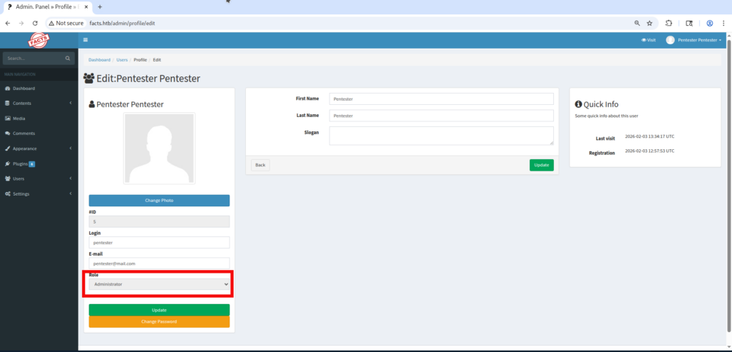Click the Comments bubble icon
The height and width of the screenshot is (352, 732).
coord(7,134)
